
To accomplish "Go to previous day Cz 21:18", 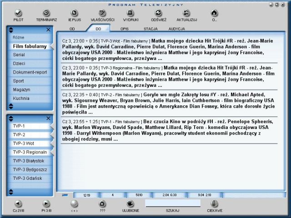I will coord(18,203).
